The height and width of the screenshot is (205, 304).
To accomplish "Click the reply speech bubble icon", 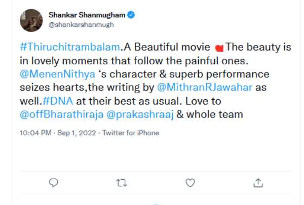I will (54, 182).
